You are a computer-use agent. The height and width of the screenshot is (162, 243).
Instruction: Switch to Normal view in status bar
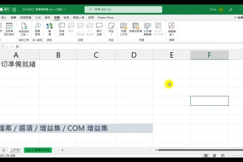206,156
